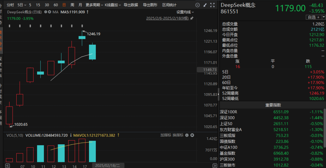The image size is (326, 168).
Task: Open the 深证100R index row
Action: (x=272, y=112)
